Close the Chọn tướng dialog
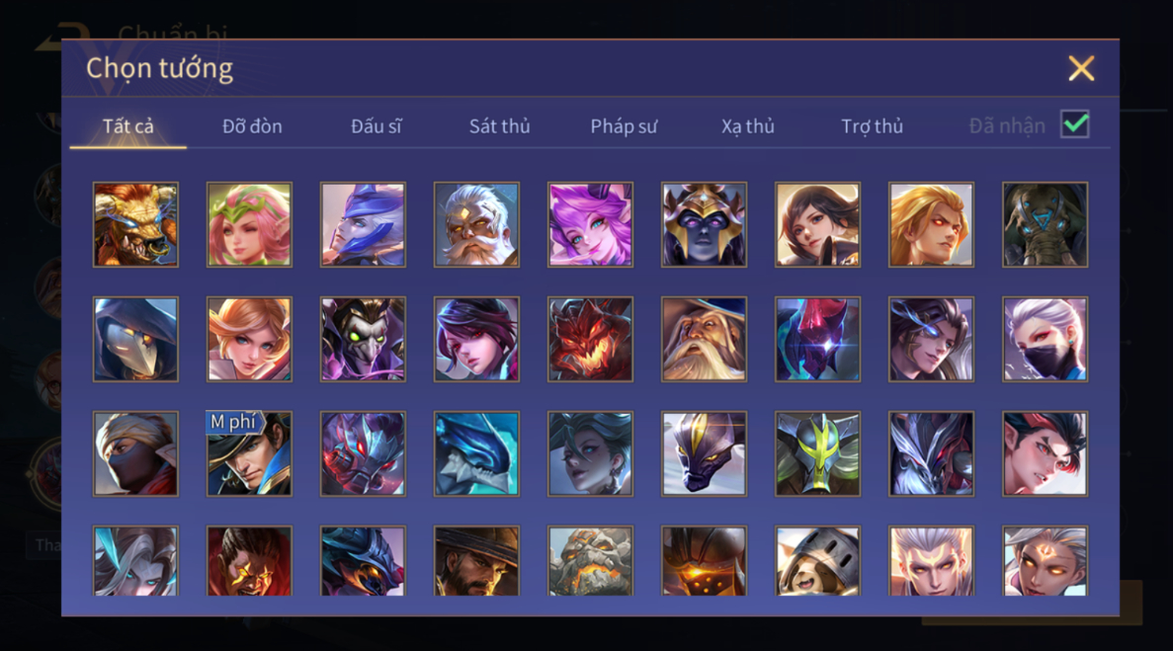 pyautogui.click(x=1081, y=68)
